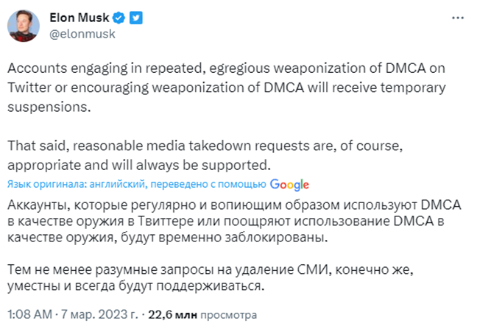This screenshot has height=329, width=477.
Task: Click the blue verified checkmark badge
Action: tap(119, 18)
